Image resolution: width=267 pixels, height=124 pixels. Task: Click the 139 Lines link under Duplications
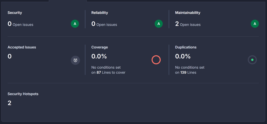pyautogui.click(x=183, y=73)
